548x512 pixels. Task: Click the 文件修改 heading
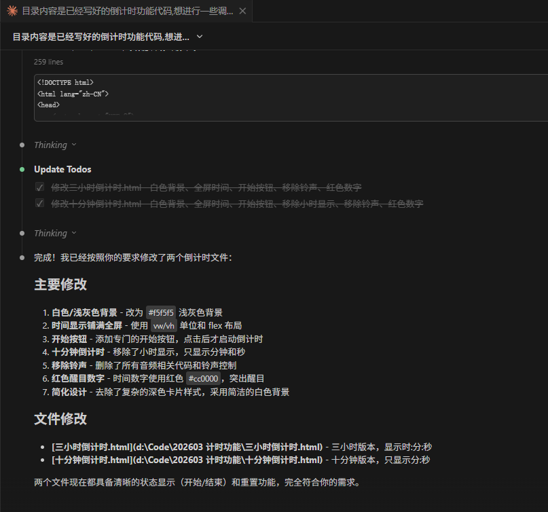point(60,419)
